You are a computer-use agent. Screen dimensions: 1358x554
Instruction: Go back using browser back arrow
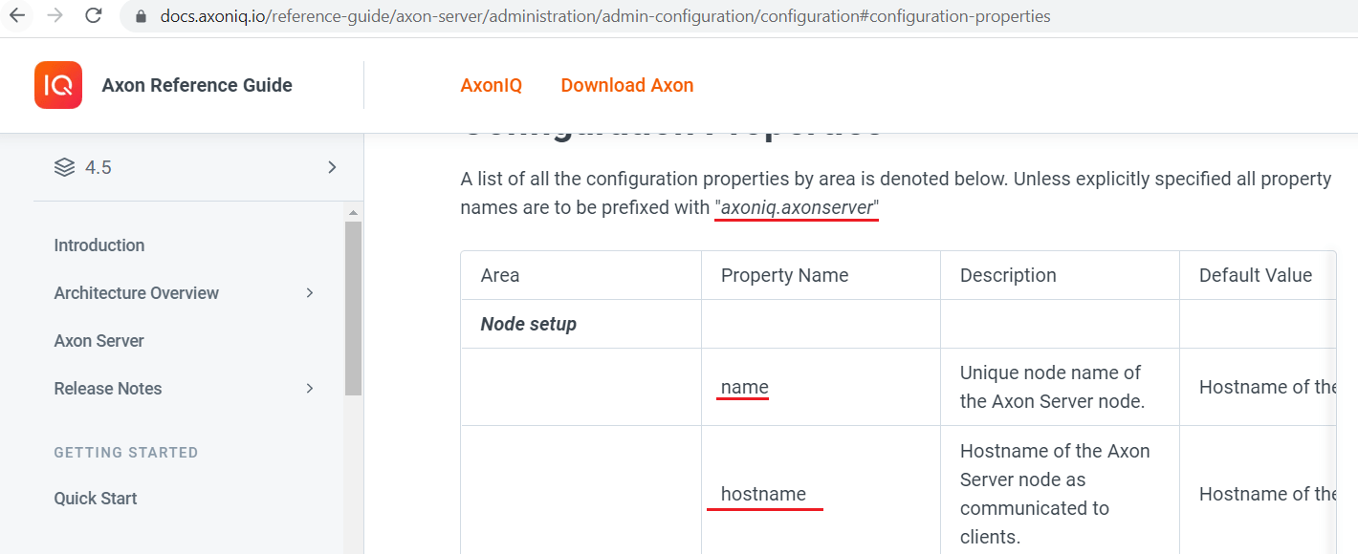(17, 16)
